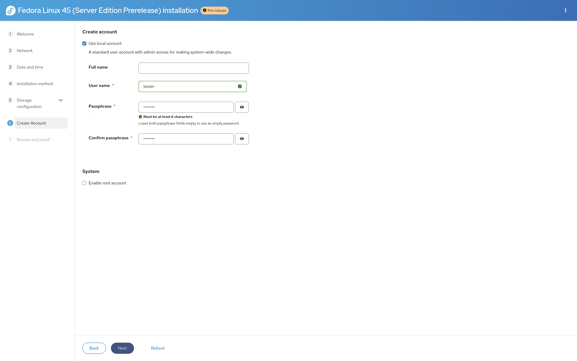Click into the User name field
577x361 pixels.
(x=193, y=86)
